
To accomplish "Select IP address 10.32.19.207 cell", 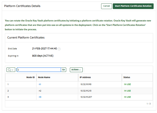I will [x=86, y=97].
